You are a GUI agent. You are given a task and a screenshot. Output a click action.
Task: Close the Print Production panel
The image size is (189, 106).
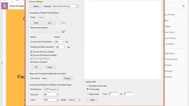coord(183,6)
